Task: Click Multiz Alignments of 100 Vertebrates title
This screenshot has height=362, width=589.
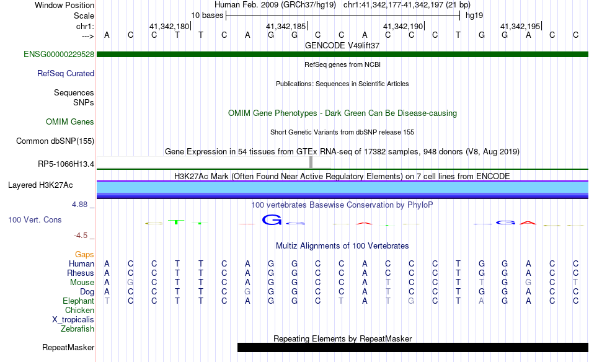Action: (342, 246)
